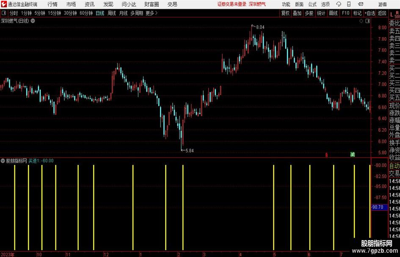Viewport: 400px width, 257px height.
Task: Switch to the 30分钟 period tab
Action: (70, 13)
